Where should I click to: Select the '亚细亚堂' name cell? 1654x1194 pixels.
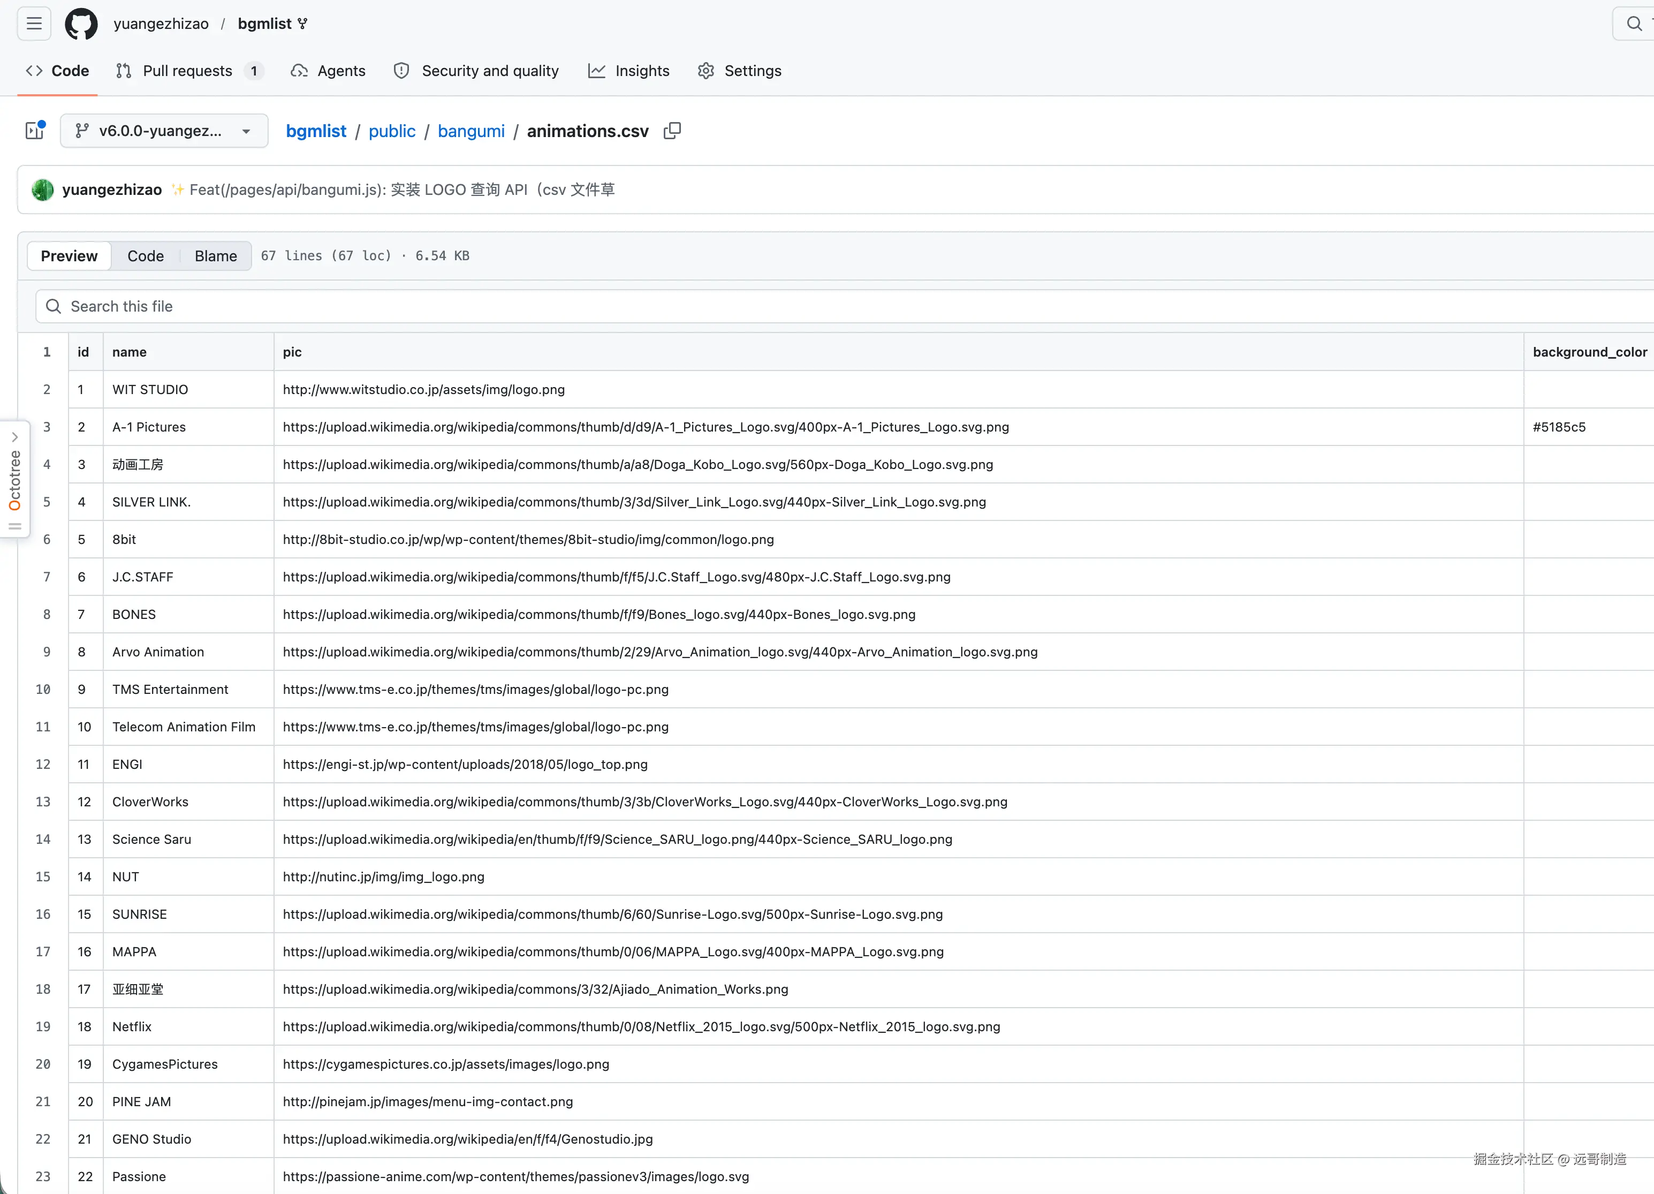click(x=188, y=989)
